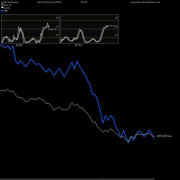Click the 80 level label in FAST chart
The image size is (180, 180).
pyautogui.click(x=57, y=18)
